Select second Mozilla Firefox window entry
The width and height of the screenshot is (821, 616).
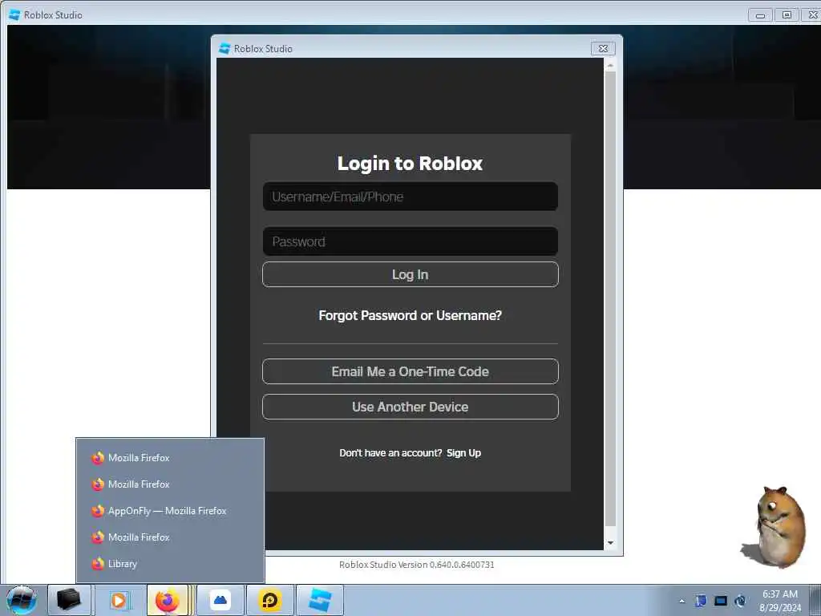170,484
